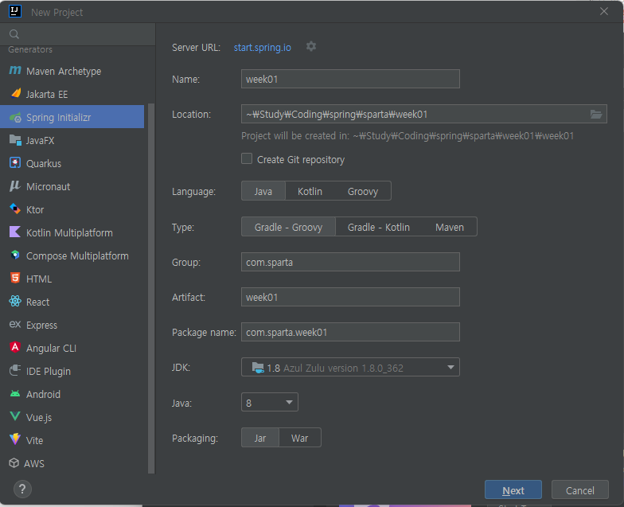The width and height of the screenshot is (624, 507).
Task: Click the Micronaut mu icon
Action: 15,186
